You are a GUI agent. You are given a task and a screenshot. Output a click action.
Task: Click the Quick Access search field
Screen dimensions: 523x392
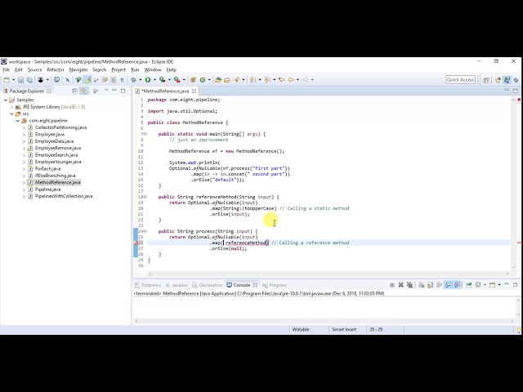[x=460, y=80]
